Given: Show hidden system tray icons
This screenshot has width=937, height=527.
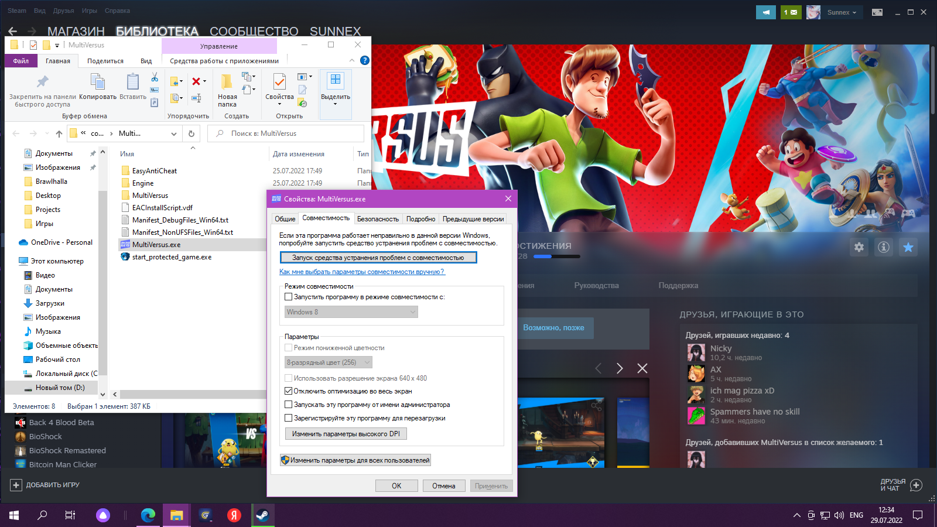Looking at the screenshot, I should click(796, 515).
